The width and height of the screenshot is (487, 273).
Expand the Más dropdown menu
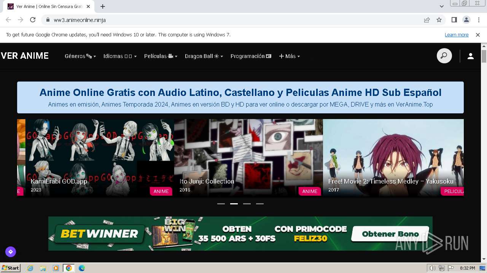(290, 56)
